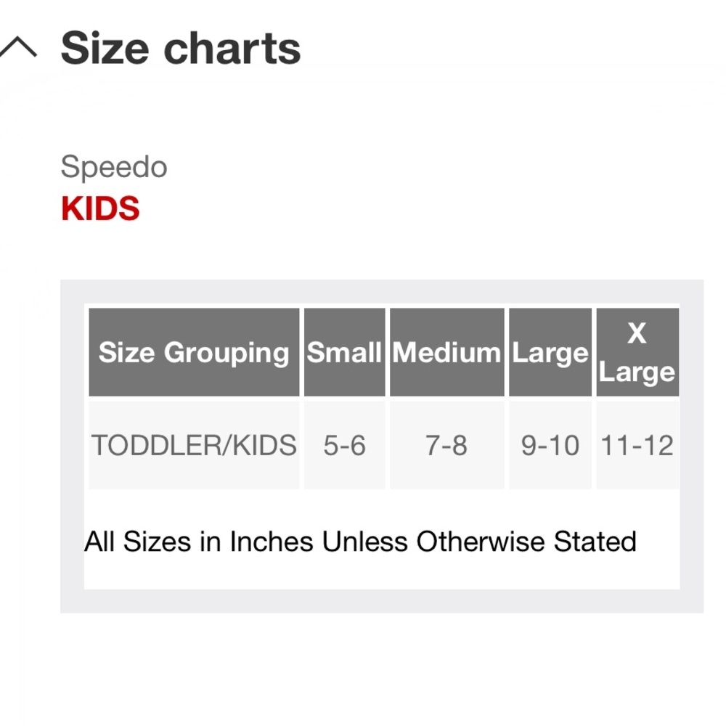The image size is (726, 726).
Task: Click the TODDLER/KIDS data row
Action: [x=383, y=445]
